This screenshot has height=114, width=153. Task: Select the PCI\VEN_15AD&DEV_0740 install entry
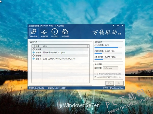[x=59, y=59]
